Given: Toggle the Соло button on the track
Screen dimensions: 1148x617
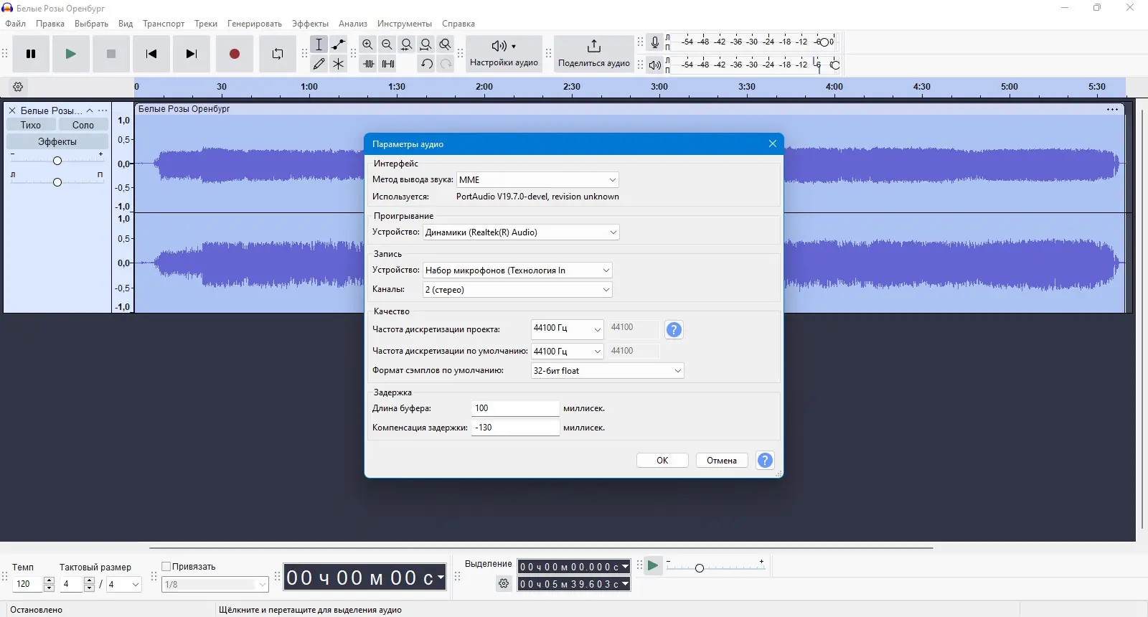Looking at the screenshot, I should [83, 125].
